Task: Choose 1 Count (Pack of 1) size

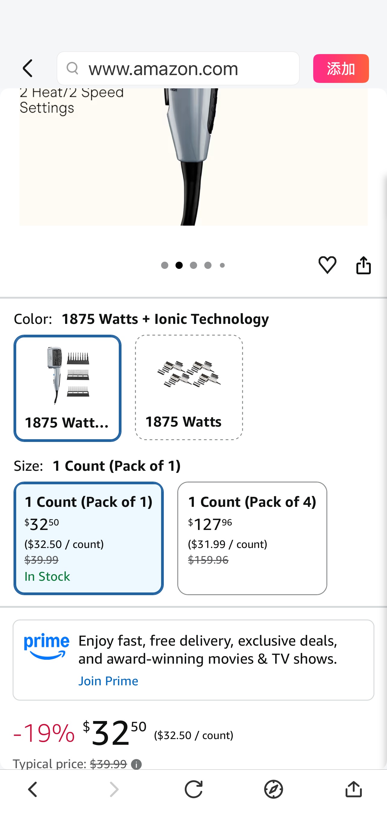Action: click(88, 538)
